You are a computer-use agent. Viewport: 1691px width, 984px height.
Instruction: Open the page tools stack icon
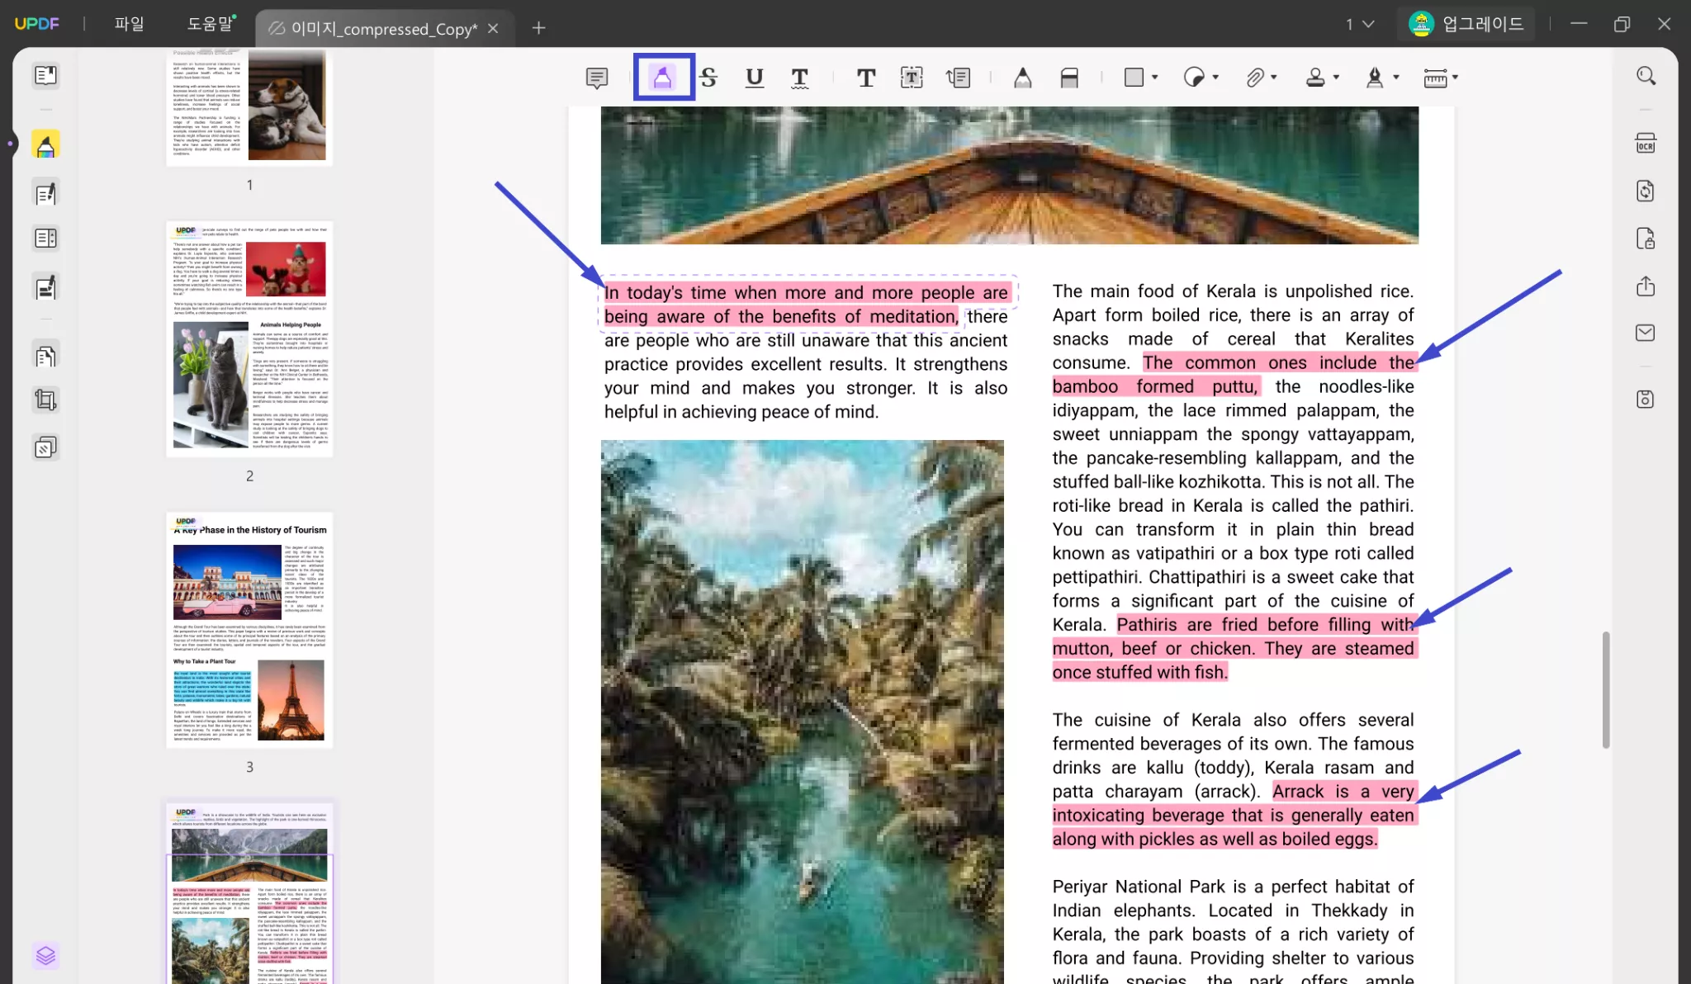pos(45,447)
